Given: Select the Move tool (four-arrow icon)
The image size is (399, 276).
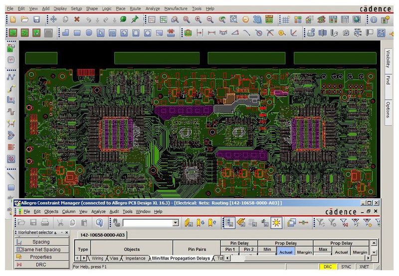Looking at the screenshot, I should [53, 19].
